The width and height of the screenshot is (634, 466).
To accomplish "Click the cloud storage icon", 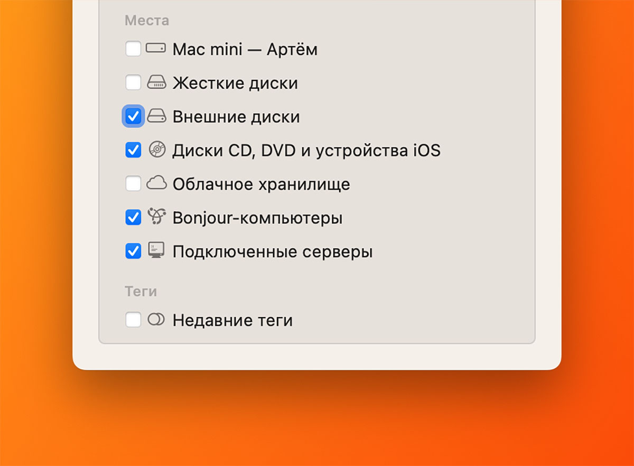I will (156, 184).
